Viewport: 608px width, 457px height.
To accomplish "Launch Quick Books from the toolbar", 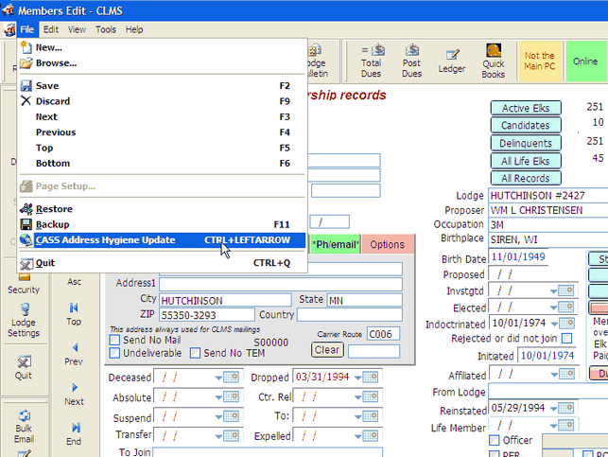I will tap(494, 61).
